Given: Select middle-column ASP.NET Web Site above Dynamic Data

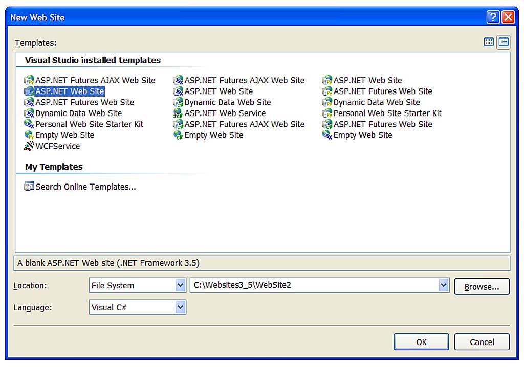Looking at the screenshot, I should point(219,91).
